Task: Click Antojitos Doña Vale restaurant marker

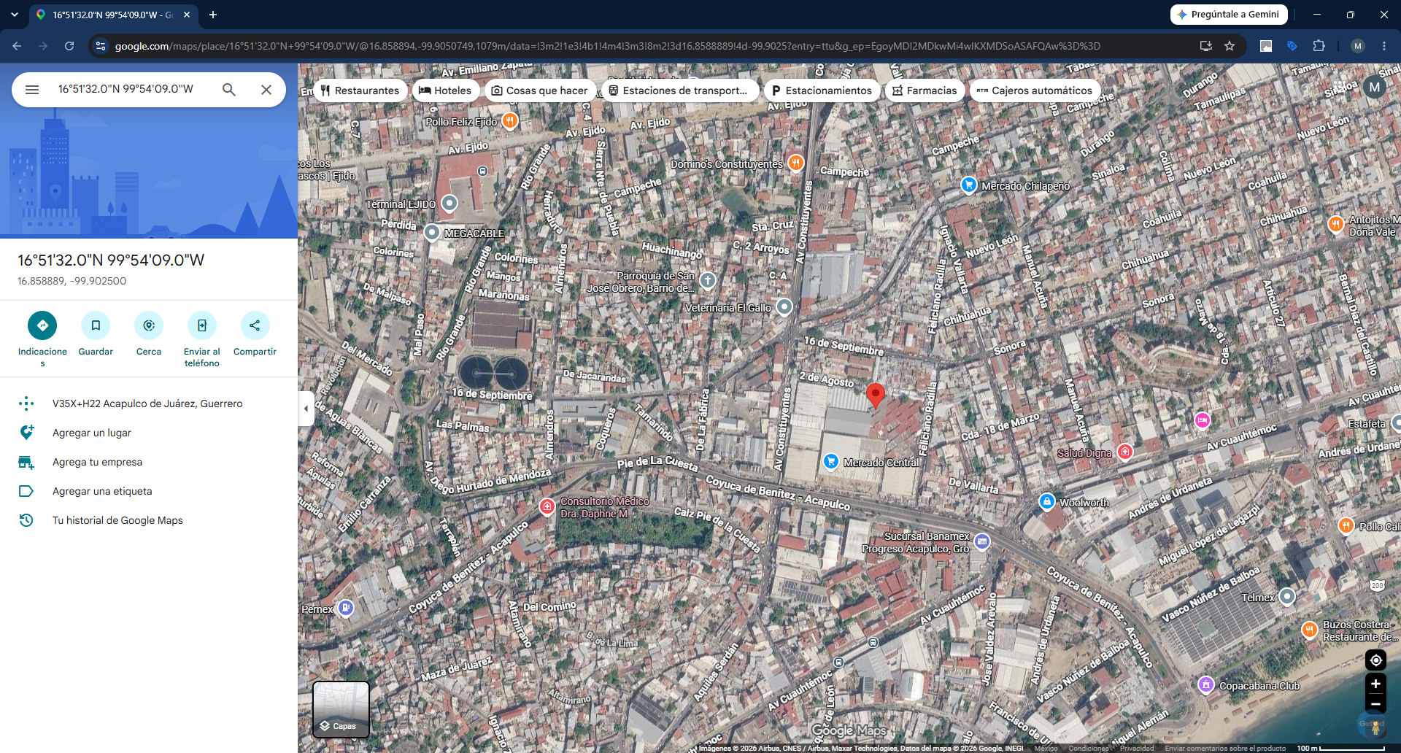Action: (x=1336, y=224)
